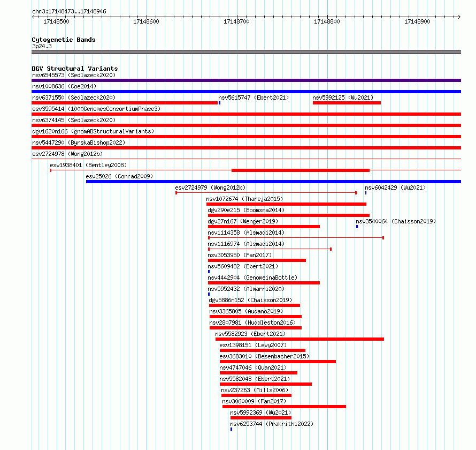The image size is (476, 450).
Task: Select the purple nsv6545573 variant bar
Action: click(x=246, y=80)
